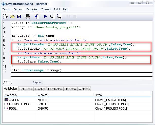Click value 574F8E0
The image size is (155, 125).
click(x=43, y=104)
